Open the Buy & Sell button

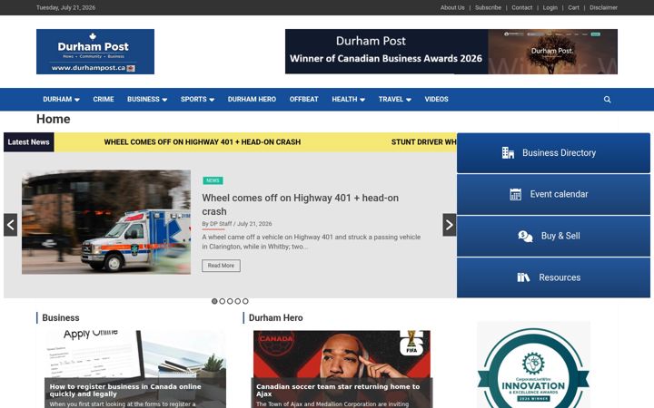(x=553, y=236)
